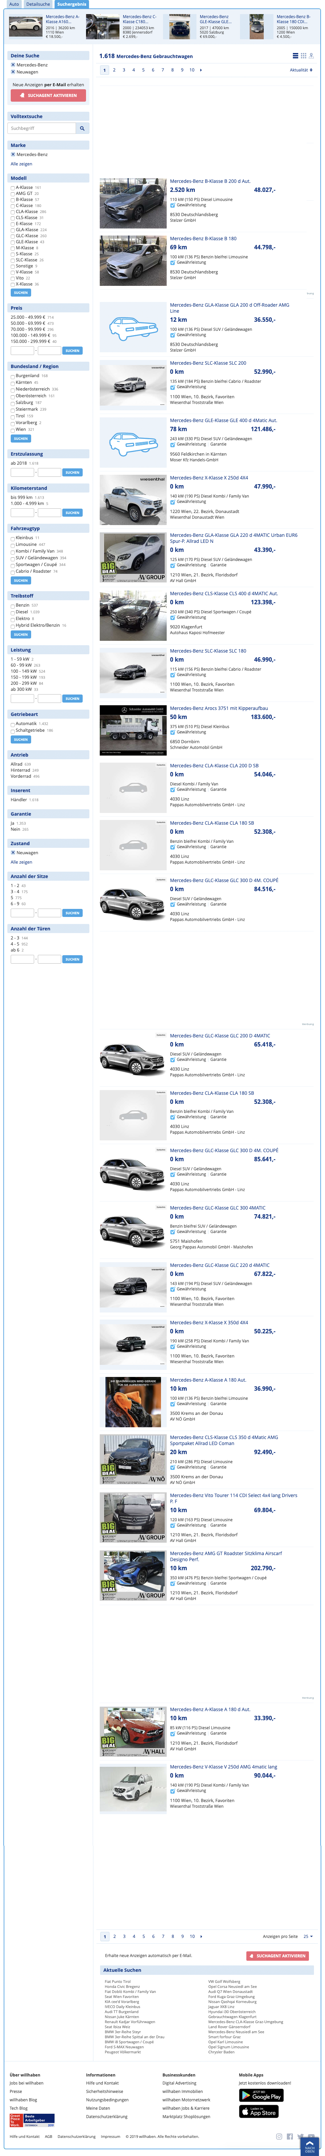Open Anzeigen pro Seite 25 dropdown
Screen dimensions: 325x2156
(x=308, y=1936)
